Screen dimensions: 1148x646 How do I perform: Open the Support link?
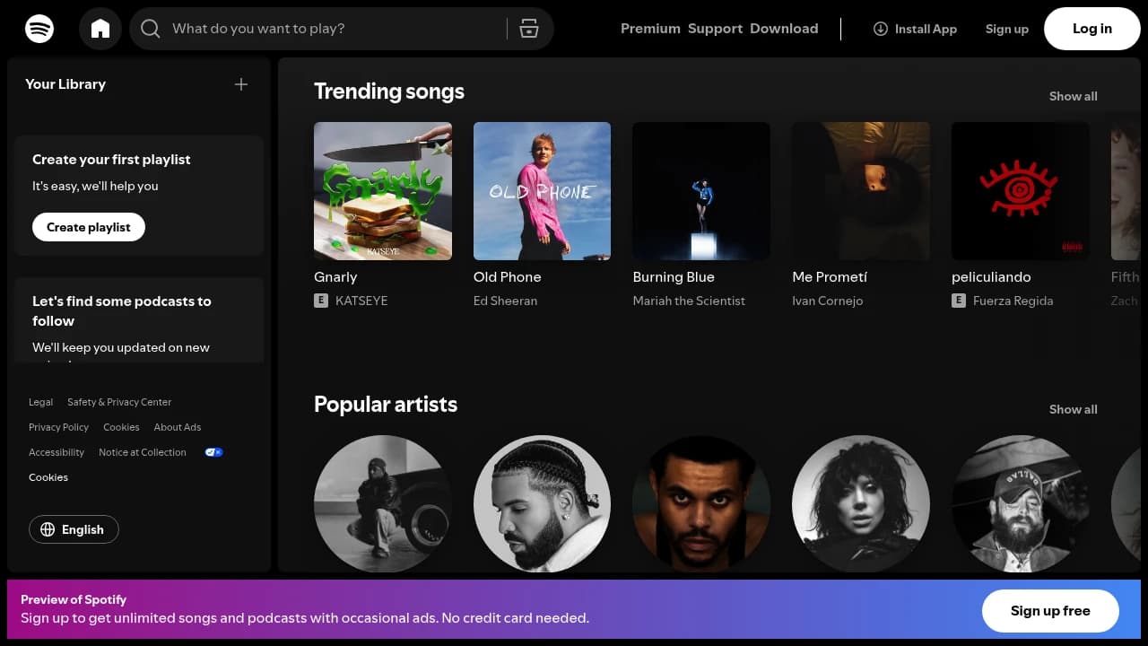point(715,29)
